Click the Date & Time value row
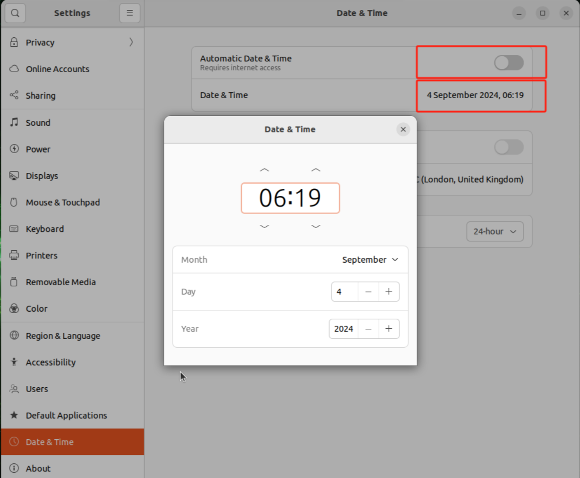580x478 pixels. pyautogui.click(x=362, y=95)
